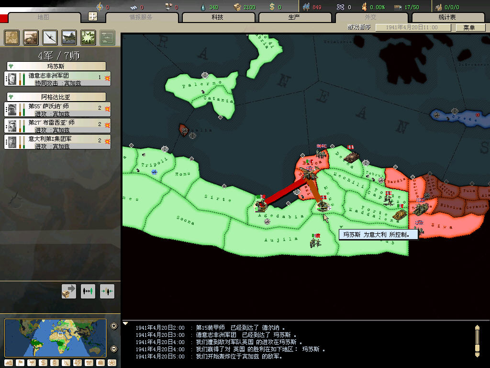Select the political map mode (flag icon)
490x368 pixels.
[x=20, y=363]
